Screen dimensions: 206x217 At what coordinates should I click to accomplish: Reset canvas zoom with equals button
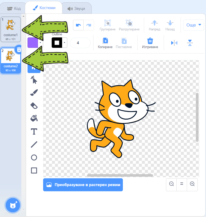pyautogui.click(x=182, y=185)
